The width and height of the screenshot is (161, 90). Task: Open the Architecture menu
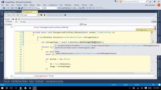pos(53,5)
